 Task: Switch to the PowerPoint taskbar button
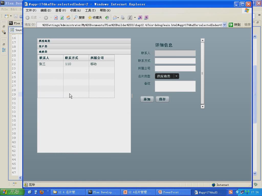pos(173,192)
